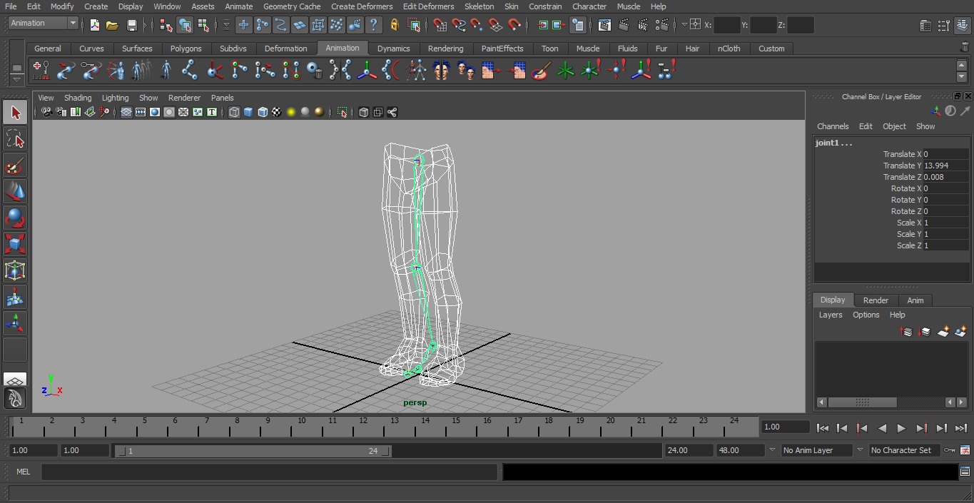Open the Skeleton menu
This screenshot has height=503, width=974.
coord(479,6)
